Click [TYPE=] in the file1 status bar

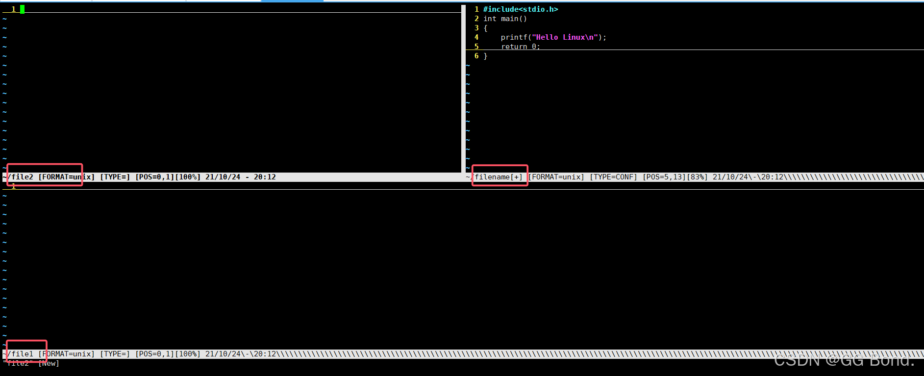pos(115,354)
